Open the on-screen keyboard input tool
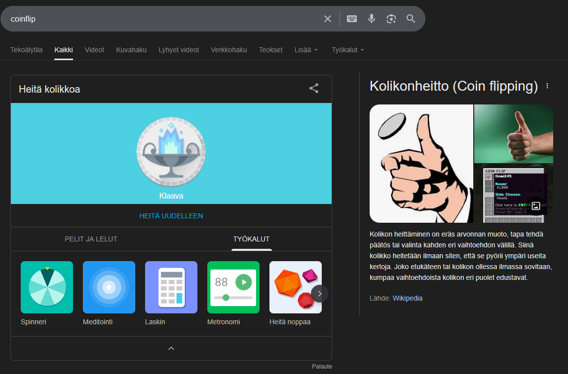 [x=352, y=19]
